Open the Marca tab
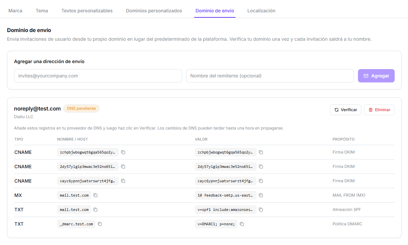408x245 pixels. 15,11
